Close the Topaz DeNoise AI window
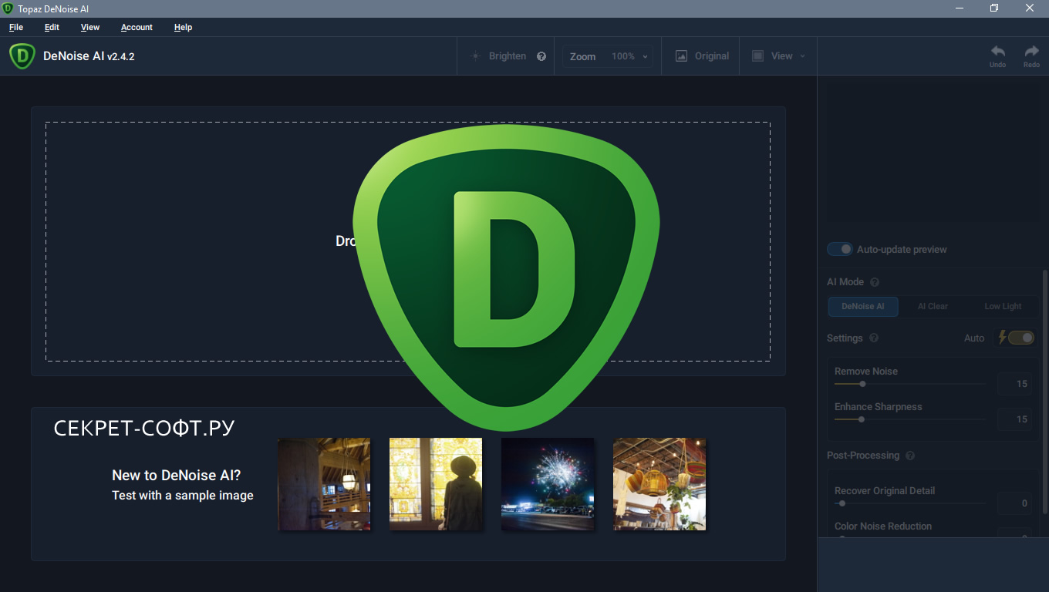 point(1030,8)
